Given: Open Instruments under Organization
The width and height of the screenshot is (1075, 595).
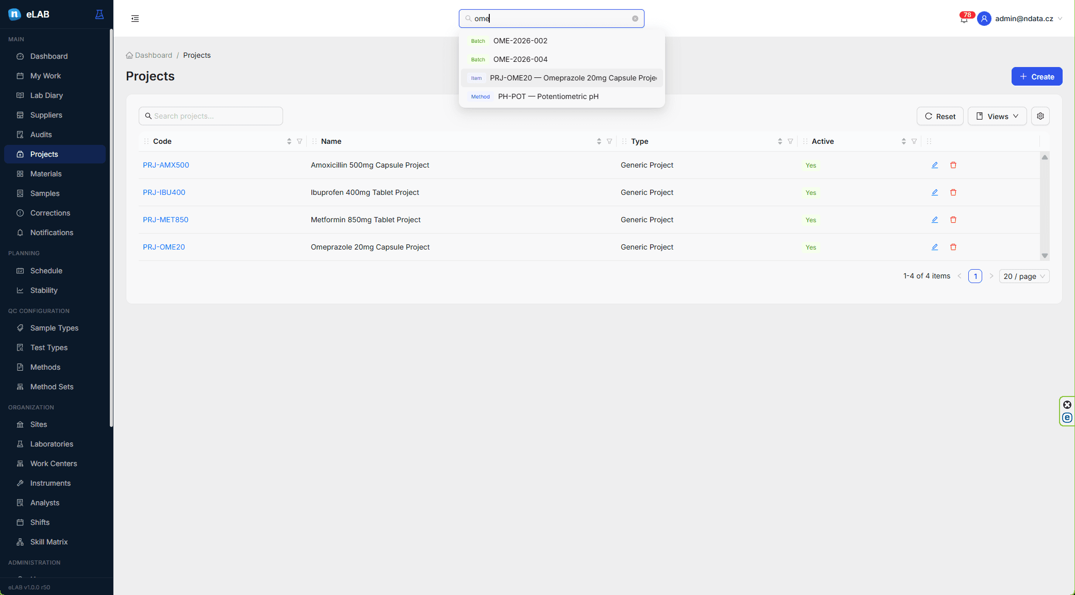Looking at the screenshot, I should click(55, 483).
